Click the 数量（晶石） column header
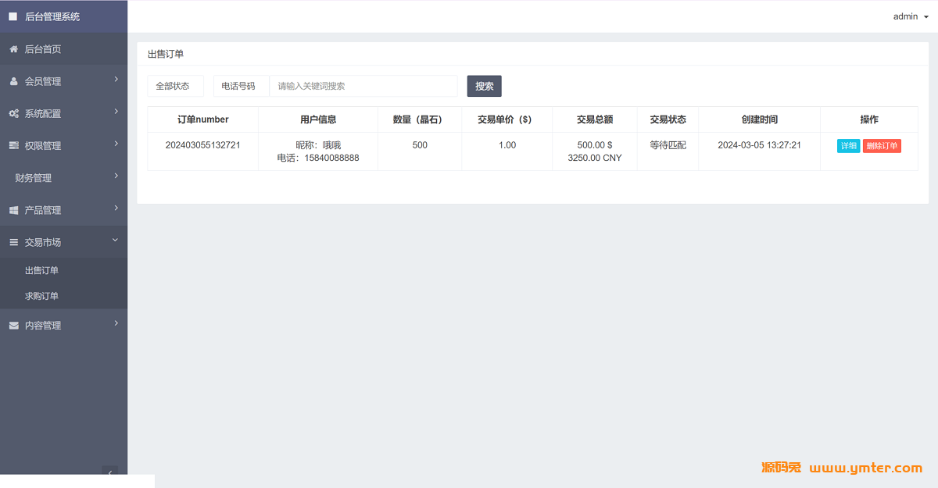The width and height of the screenshot is (938, 488). [420, 119]
